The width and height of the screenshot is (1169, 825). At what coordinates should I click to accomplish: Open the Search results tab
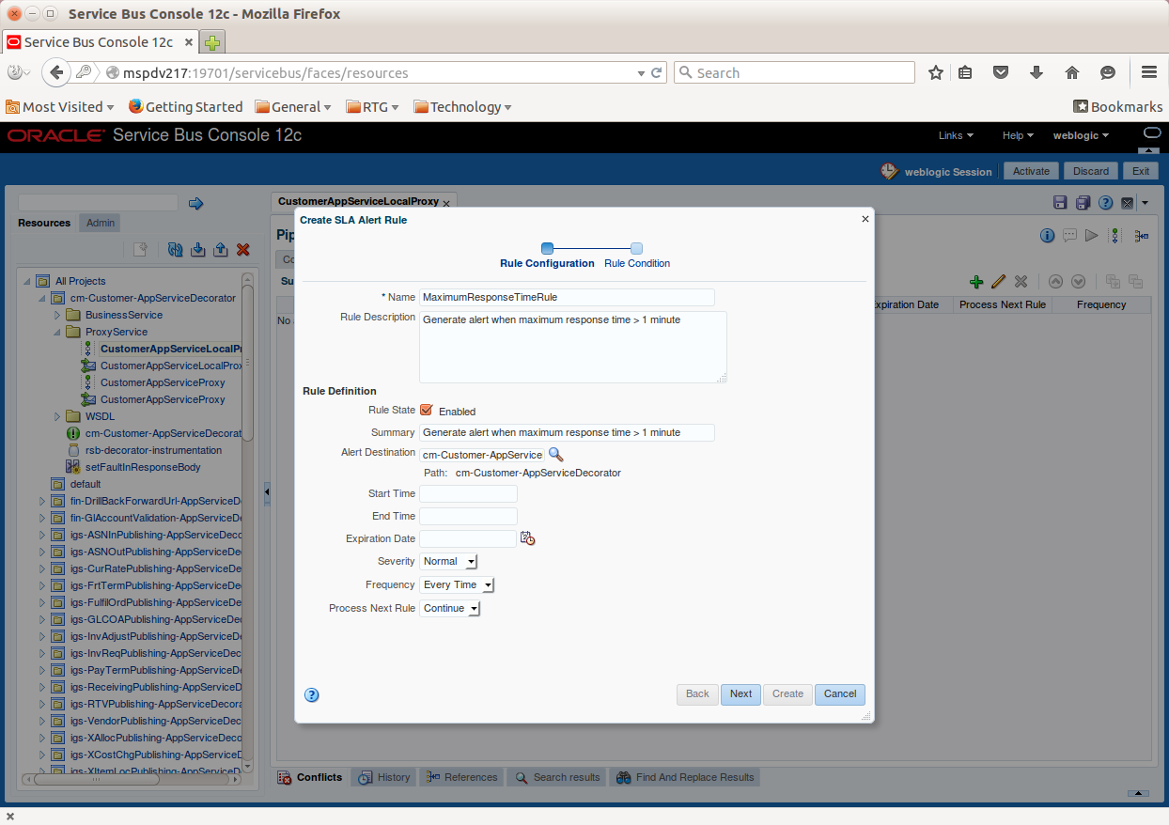click(557, 777)
